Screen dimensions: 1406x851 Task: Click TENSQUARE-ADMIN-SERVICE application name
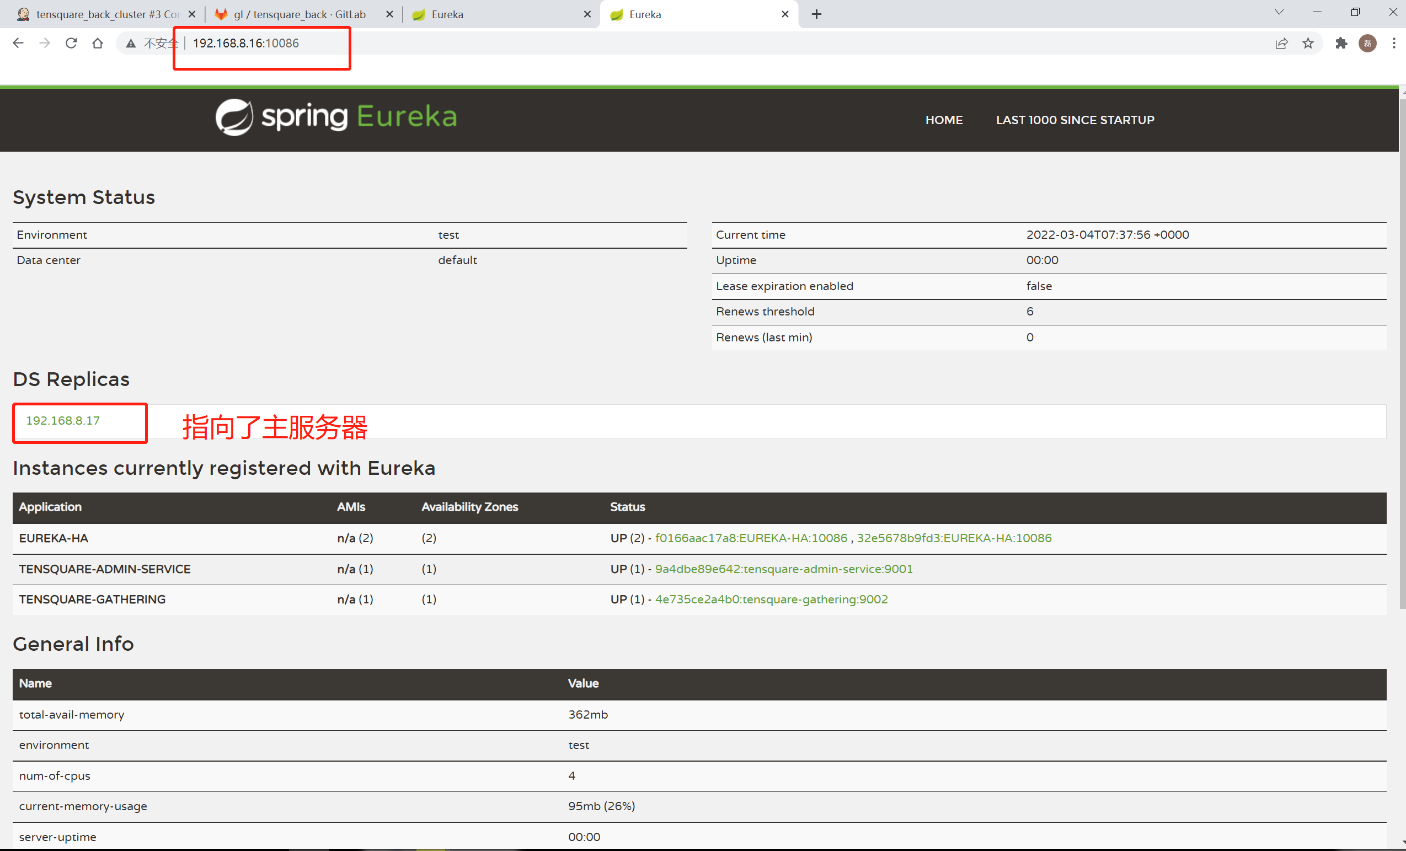(104, 569)
